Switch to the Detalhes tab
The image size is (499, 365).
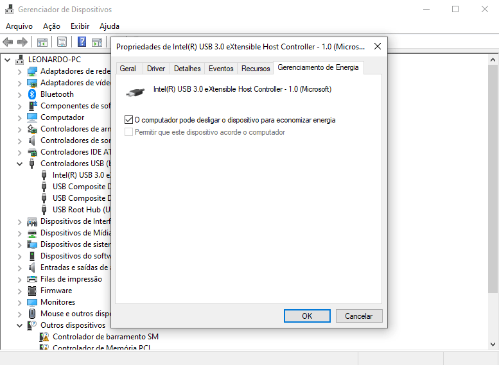point(187,69)
